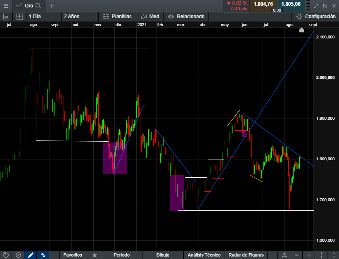Click the 1.700,000 price axis label
339x259 pixels.
(x=325, y=200)
